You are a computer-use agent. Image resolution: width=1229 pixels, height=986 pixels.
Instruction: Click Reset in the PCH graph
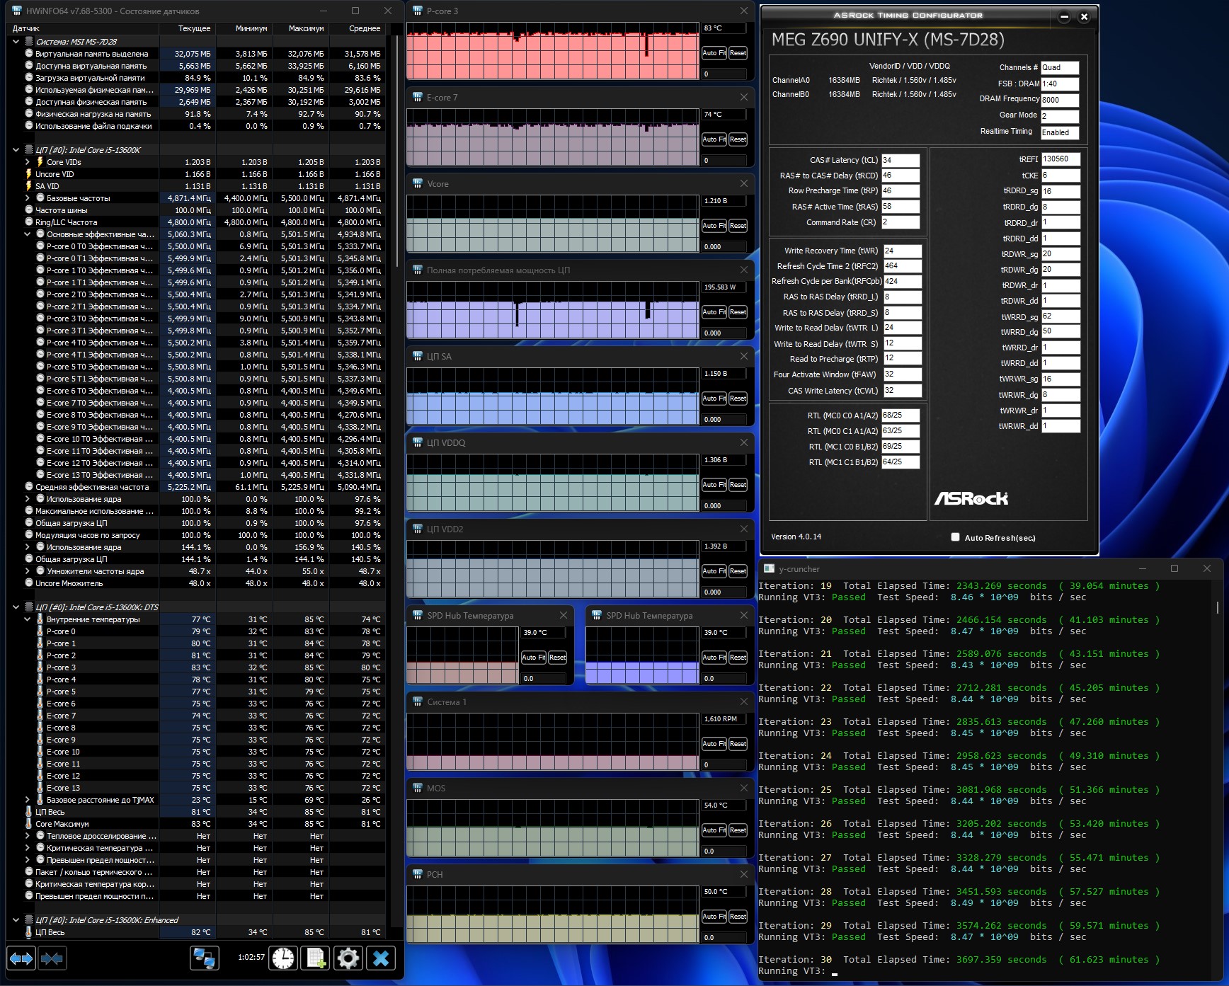(738, 917)
